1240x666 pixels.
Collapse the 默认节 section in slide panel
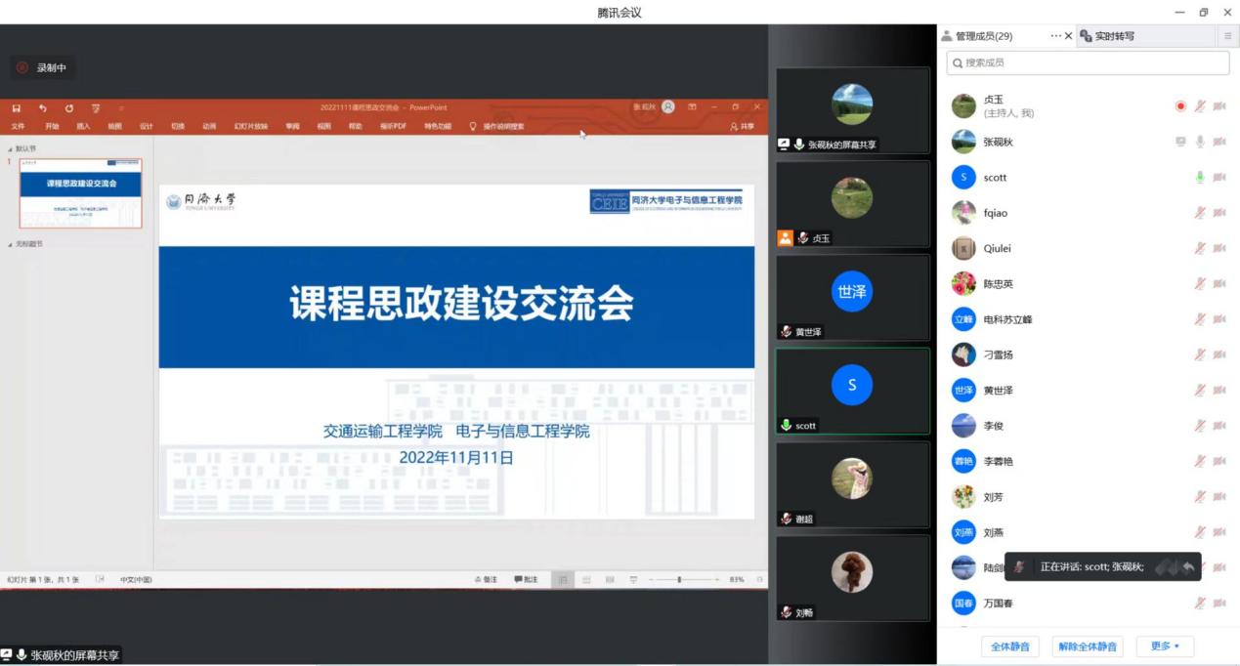[x=11, y=148]
